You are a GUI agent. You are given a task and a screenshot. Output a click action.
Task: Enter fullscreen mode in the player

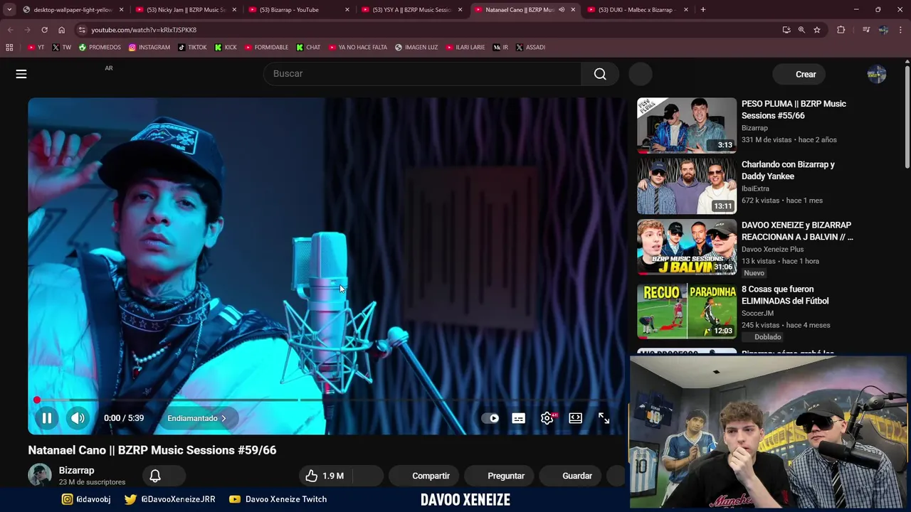tap(604, 418)
